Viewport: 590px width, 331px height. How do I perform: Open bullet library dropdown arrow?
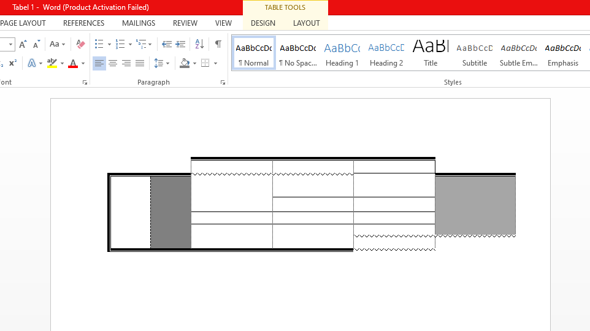[110, 44]
